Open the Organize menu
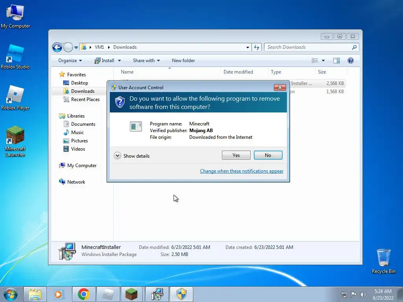The height and width of the screenshot is (302, 403). 70,61
